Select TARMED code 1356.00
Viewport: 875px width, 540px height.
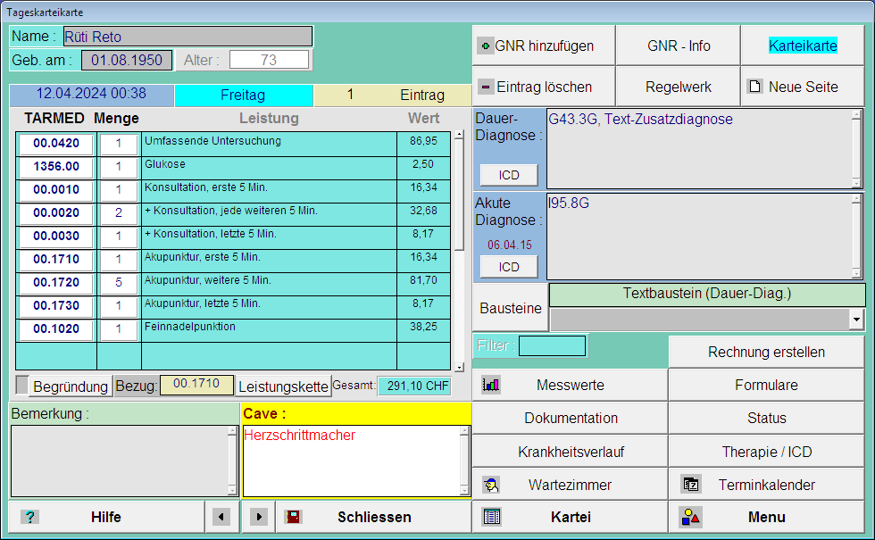pyautogui.click(x=55, y=167)
